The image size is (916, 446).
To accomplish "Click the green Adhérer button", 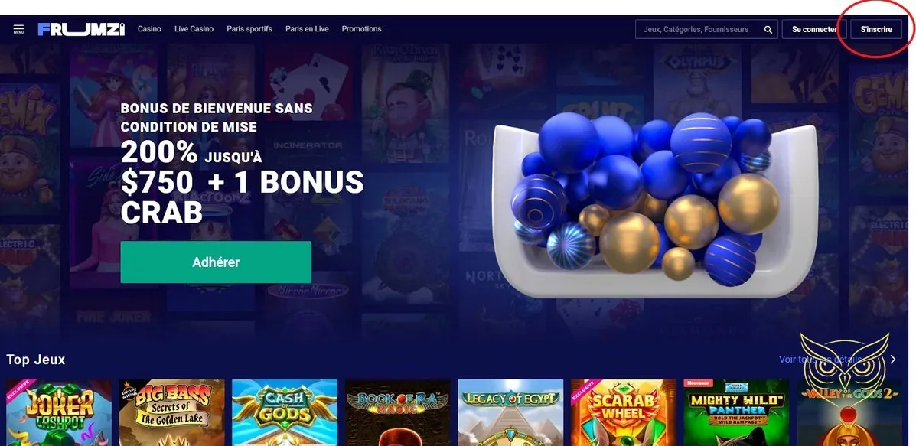I will pos(216,262).
